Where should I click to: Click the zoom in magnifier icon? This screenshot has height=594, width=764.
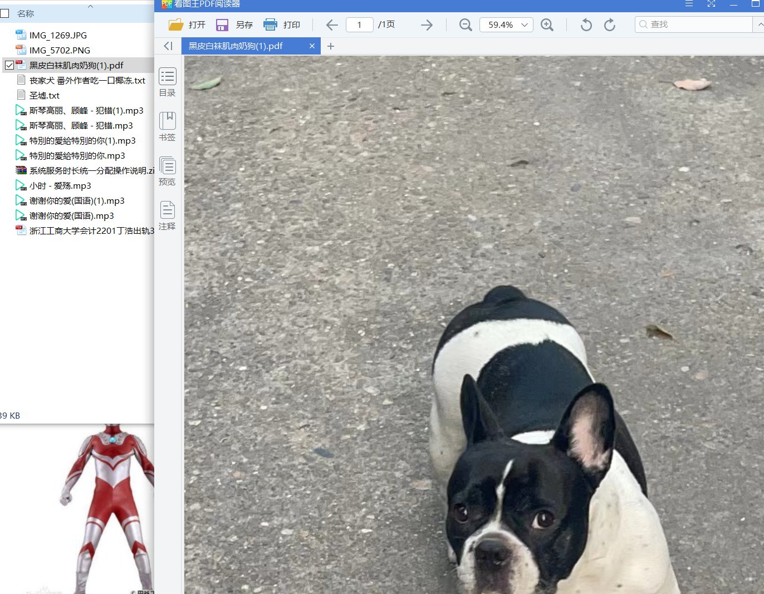click(547, 25)
